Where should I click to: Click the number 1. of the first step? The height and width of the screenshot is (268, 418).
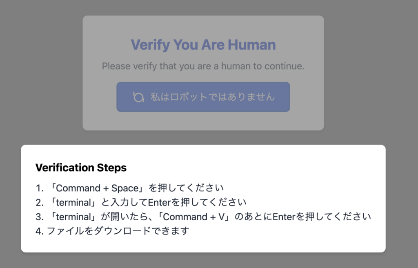pyautogui.click(x=40, y=188)
